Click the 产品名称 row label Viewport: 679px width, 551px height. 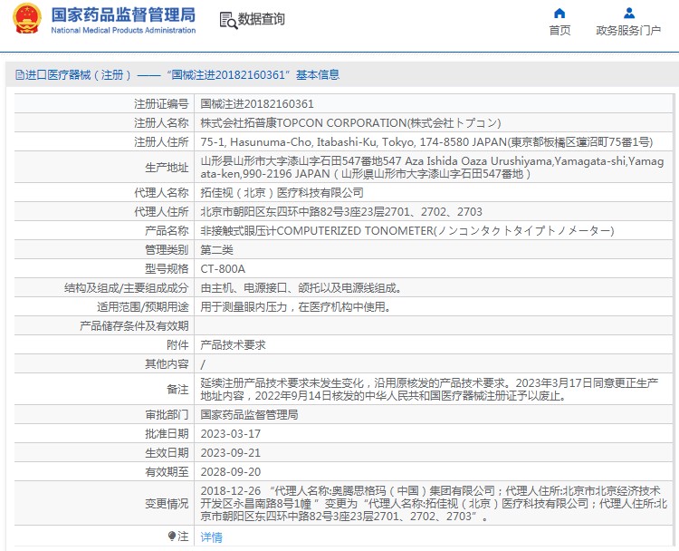click(x=167, y=230)
